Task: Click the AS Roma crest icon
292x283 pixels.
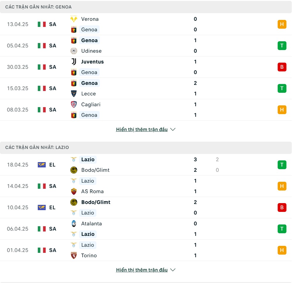Action: click(x=74, y=191)
